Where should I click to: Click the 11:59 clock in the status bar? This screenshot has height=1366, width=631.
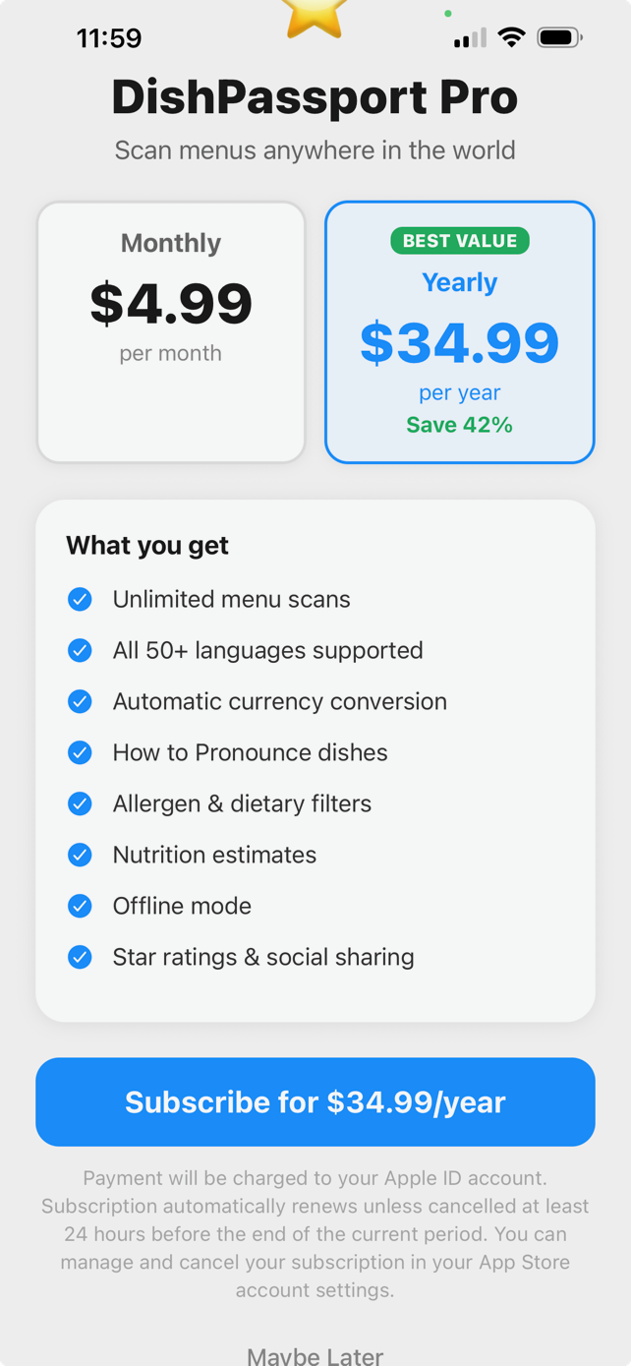pyautogui.click(x=109, y=37)
